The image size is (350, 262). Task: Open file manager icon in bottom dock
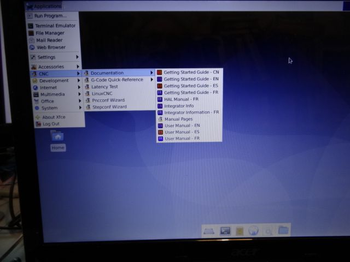pyautogui.click(x=240, y=231)
